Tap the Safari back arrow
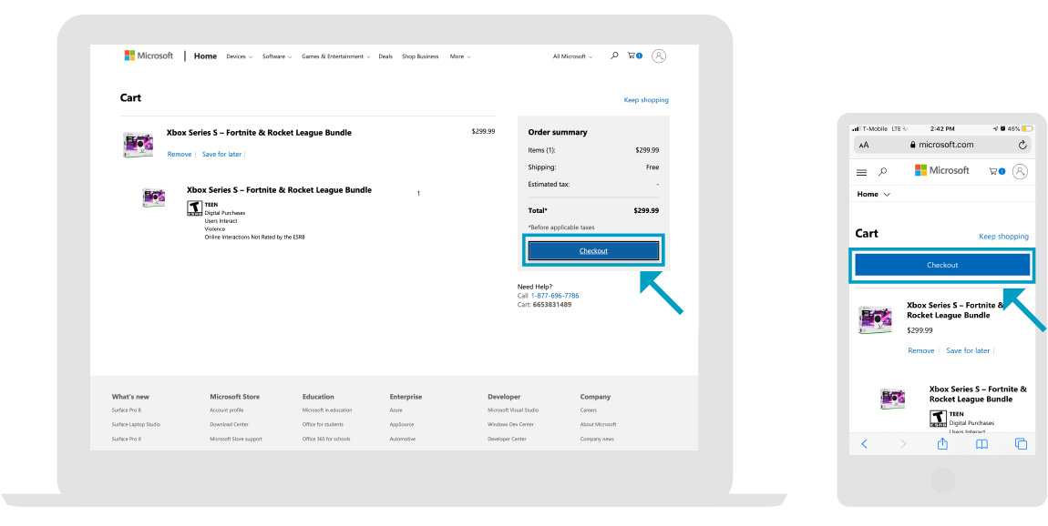Screen dimensions: 1048x526 tap(864, 444)
